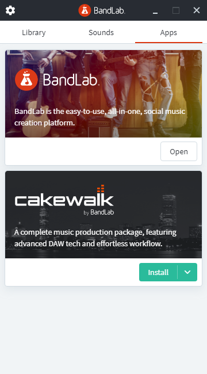This screenshot has height=374, width=207.
Task: Install Cakewalk by BandLab
Action: pos(158,272)
